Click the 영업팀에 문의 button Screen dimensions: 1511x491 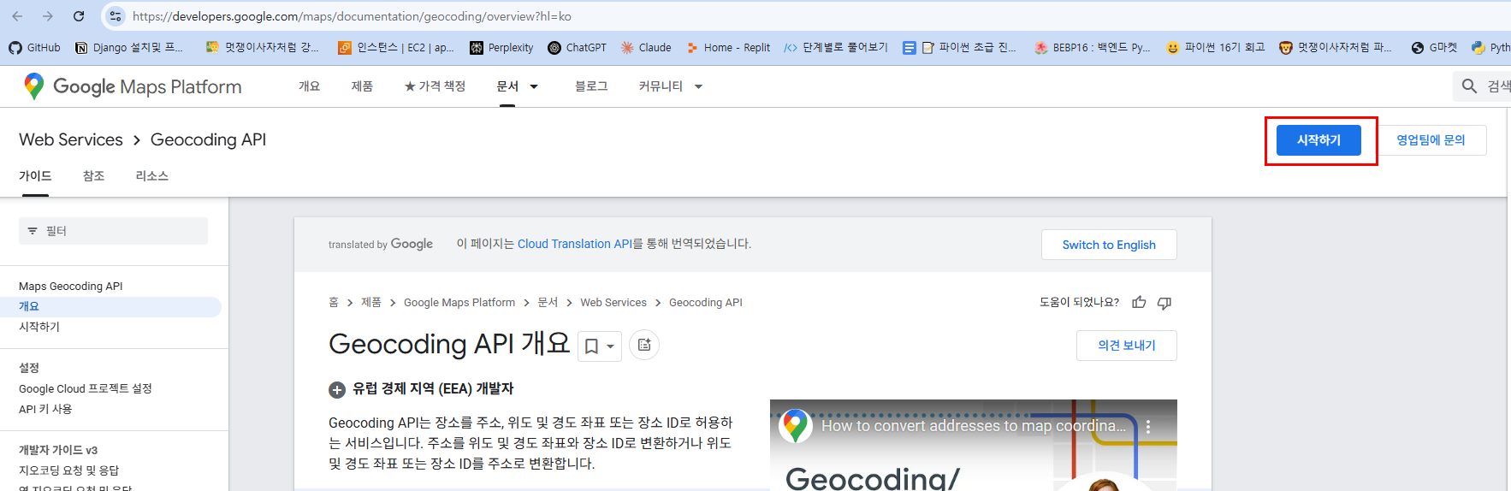[1431, 140]
